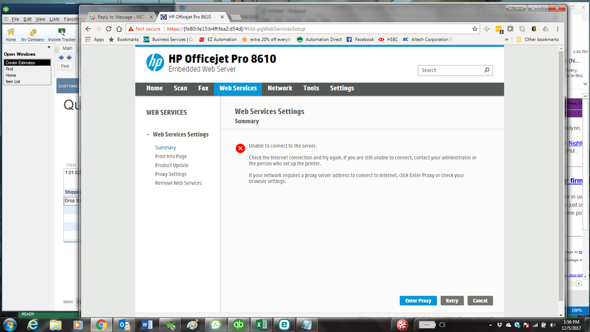Viewport: 590px width, 332px height.
Task: Open Other bookmarks folder
Action: click(x=537, y=40)
